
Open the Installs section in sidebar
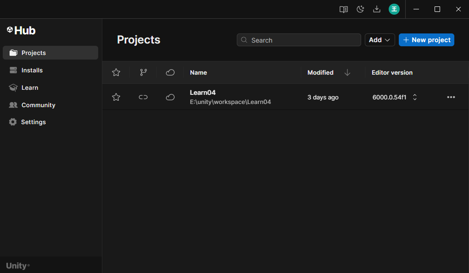coord(50,70)
